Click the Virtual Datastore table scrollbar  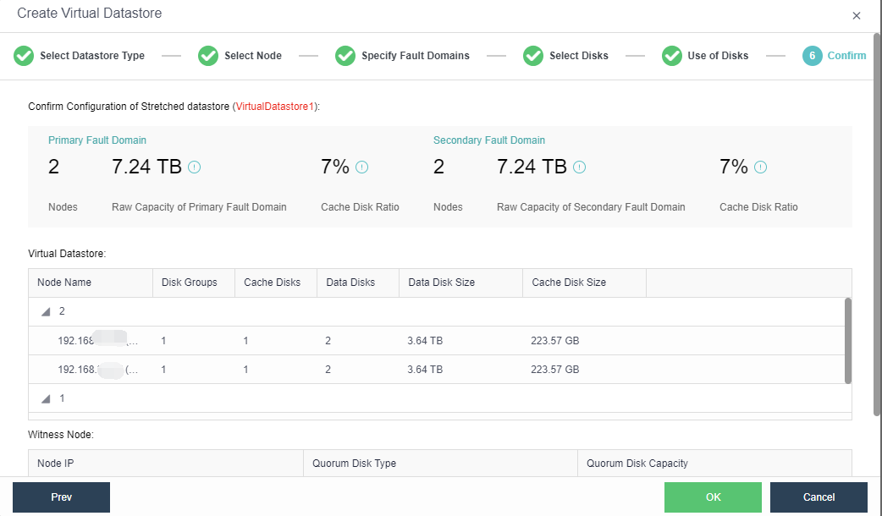[x=848, y=340]
